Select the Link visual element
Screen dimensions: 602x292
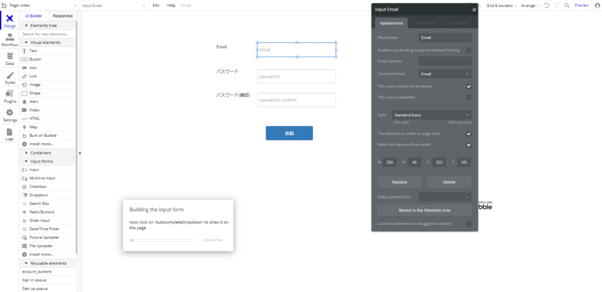click(48, 76)
